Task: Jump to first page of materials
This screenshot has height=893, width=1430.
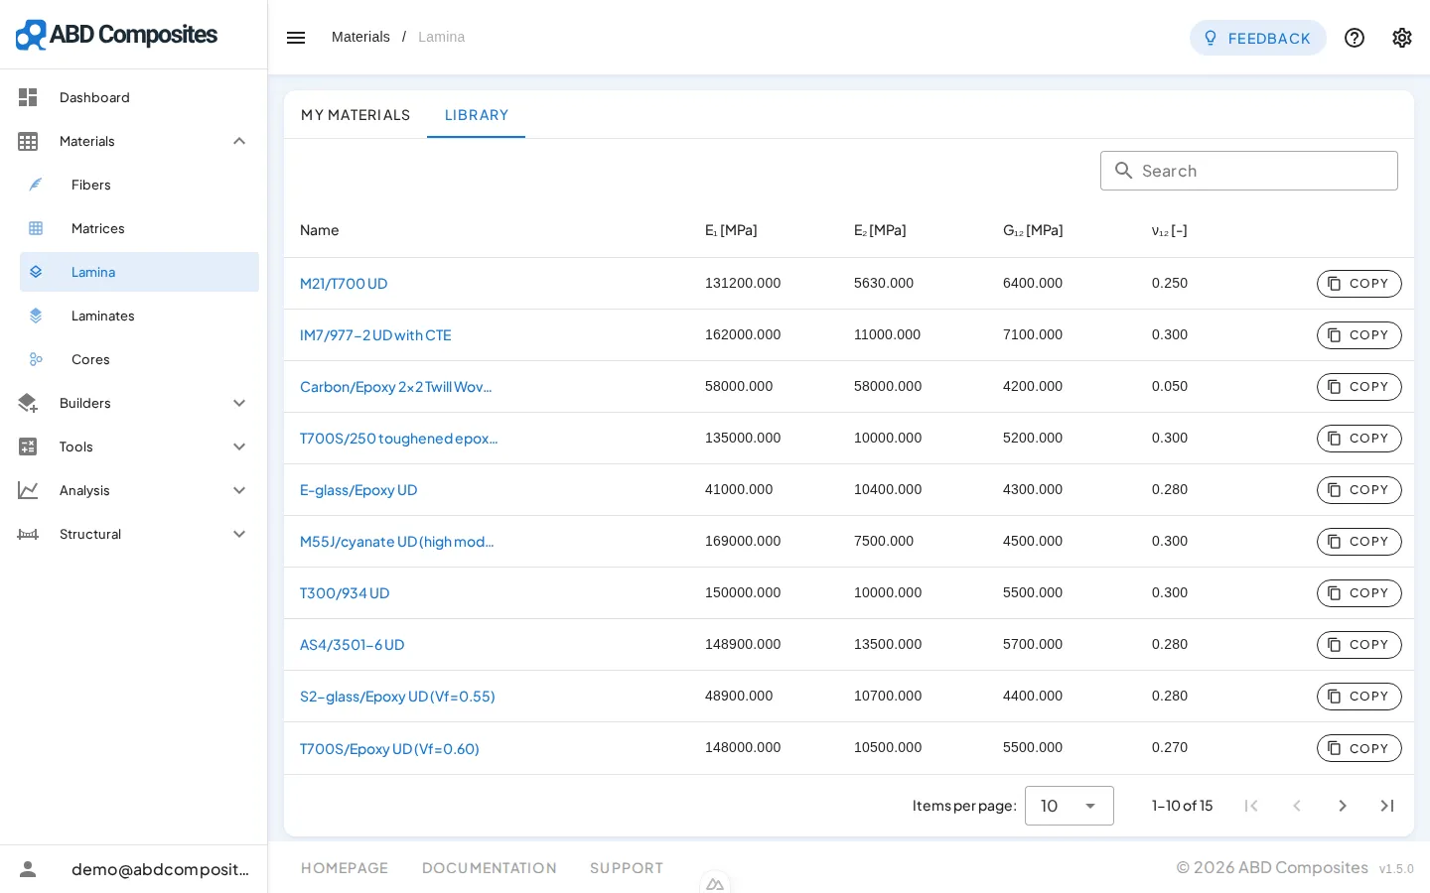Action: click(x=1251, y=806)
